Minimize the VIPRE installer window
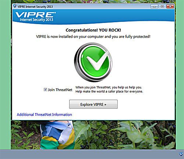Screen dimensions: 184x159 pos(154,7)
